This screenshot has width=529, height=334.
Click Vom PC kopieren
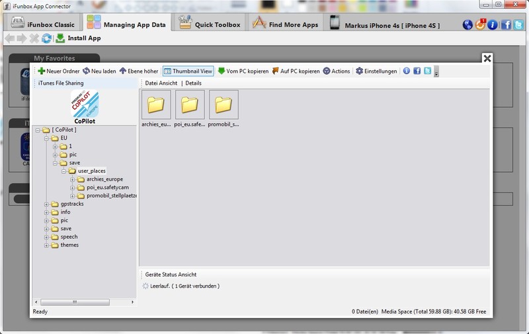[x=242, y=71]
